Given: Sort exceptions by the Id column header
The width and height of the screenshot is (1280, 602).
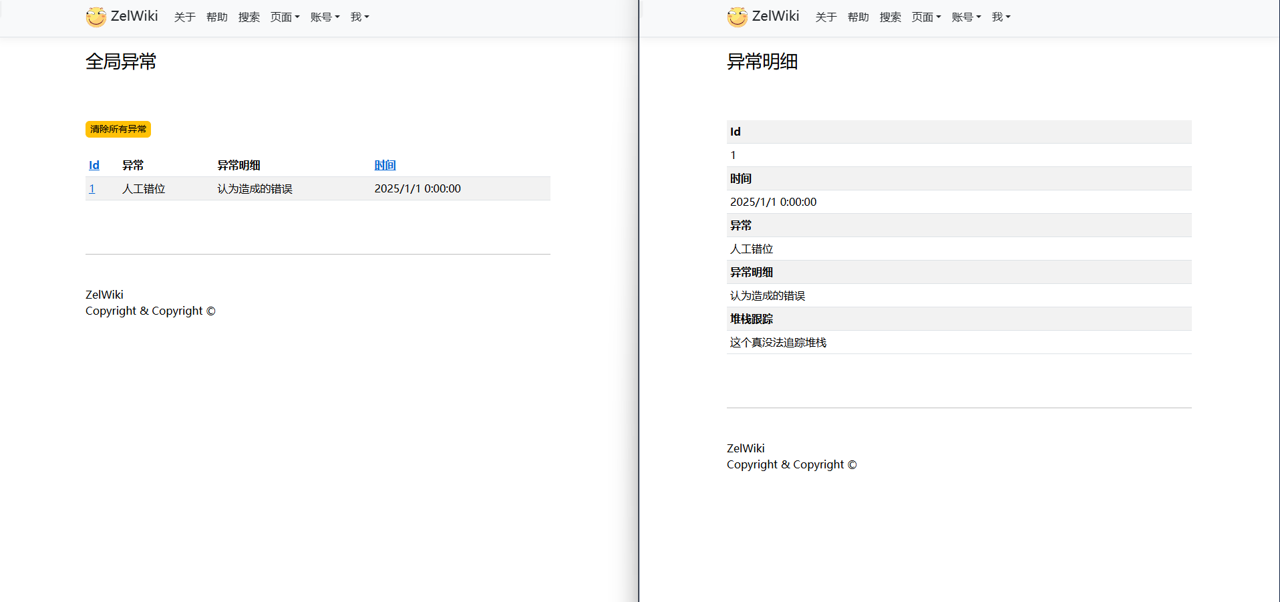Looking at the screenshot, I should click(x=94, y=165).
